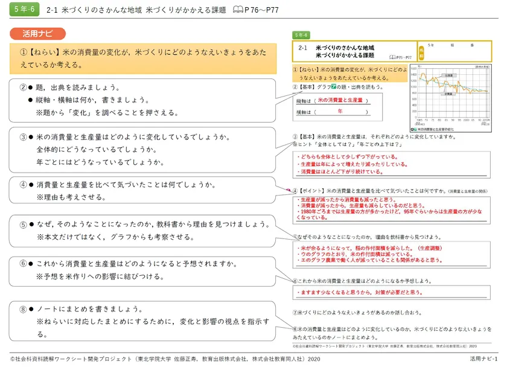Image resolution: width=507 pixels, height=367 pixels.
Task: Click the note "※本文だけではなく, グラフからも考察させる。"
Action: pyautogui.click(x=116, y=237)
